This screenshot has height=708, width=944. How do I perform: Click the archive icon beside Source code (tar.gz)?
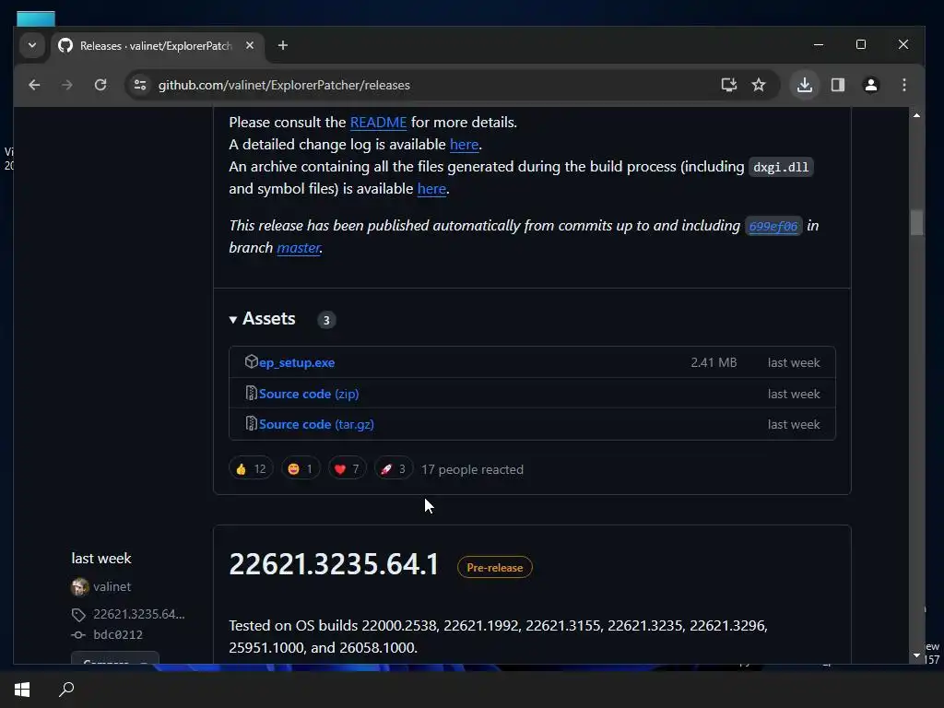tap(251, 423)
